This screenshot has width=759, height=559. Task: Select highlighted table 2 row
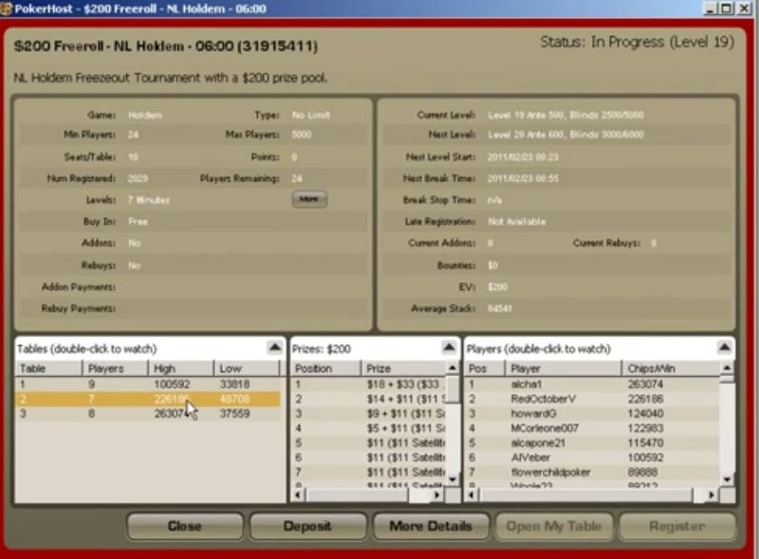(x=148, y=399)
